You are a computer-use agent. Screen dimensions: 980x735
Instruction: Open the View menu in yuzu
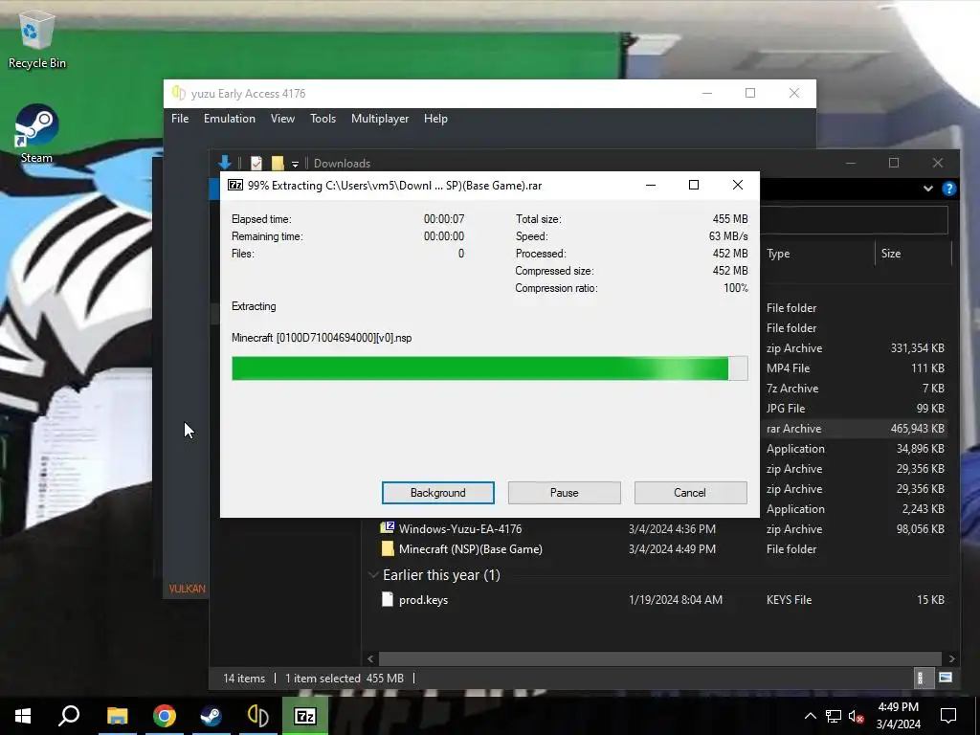[x=282, y=119]
